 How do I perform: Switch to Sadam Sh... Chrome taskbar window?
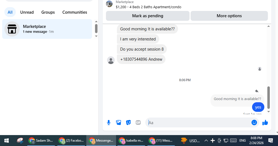click(42, 141)
